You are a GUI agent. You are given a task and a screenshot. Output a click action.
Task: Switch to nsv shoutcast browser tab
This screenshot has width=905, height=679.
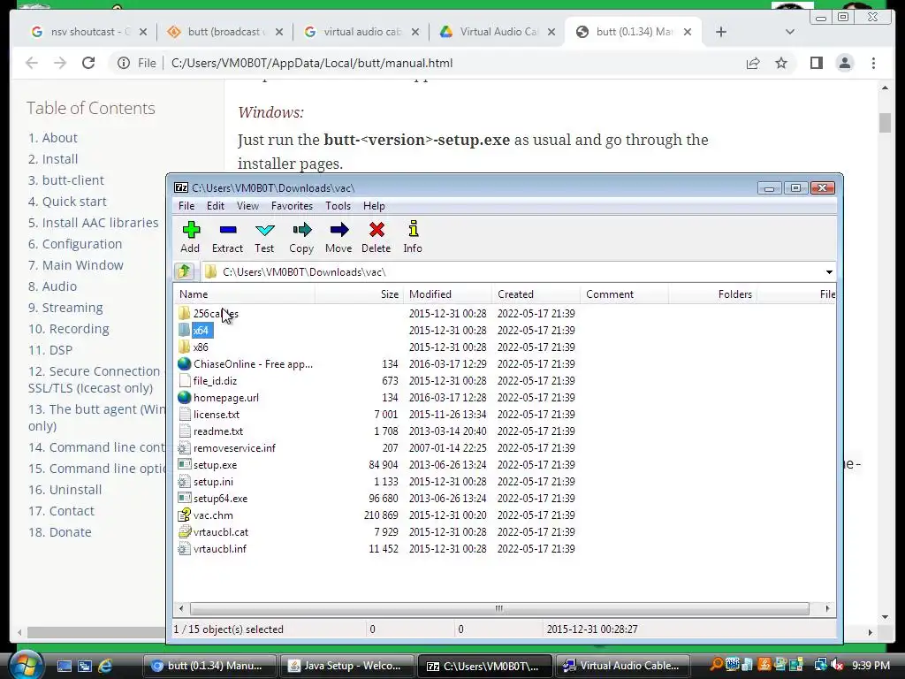89,32
